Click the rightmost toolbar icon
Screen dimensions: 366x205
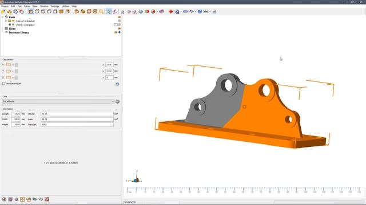[214, 11]
